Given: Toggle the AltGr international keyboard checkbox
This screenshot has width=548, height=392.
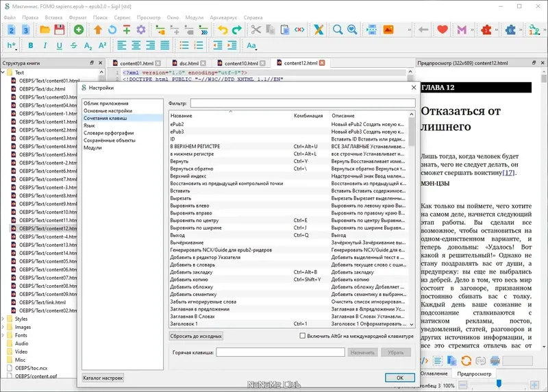Looking at the screenshot, I should pos(302,336).
